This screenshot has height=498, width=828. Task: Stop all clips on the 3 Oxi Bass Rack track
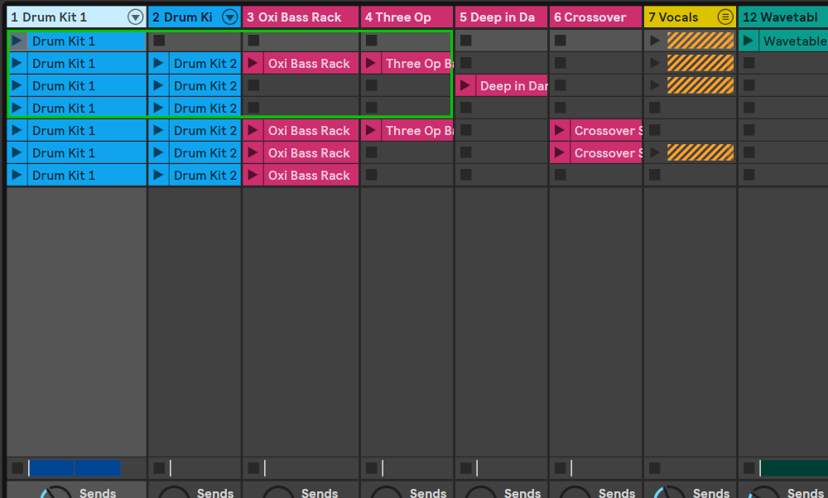click(253, 468)
